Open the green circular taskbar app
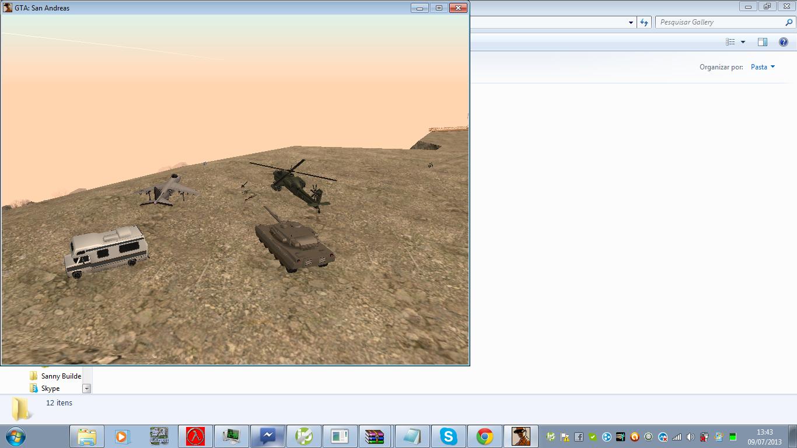Screen dimensions: 797x448 point(304,436)
